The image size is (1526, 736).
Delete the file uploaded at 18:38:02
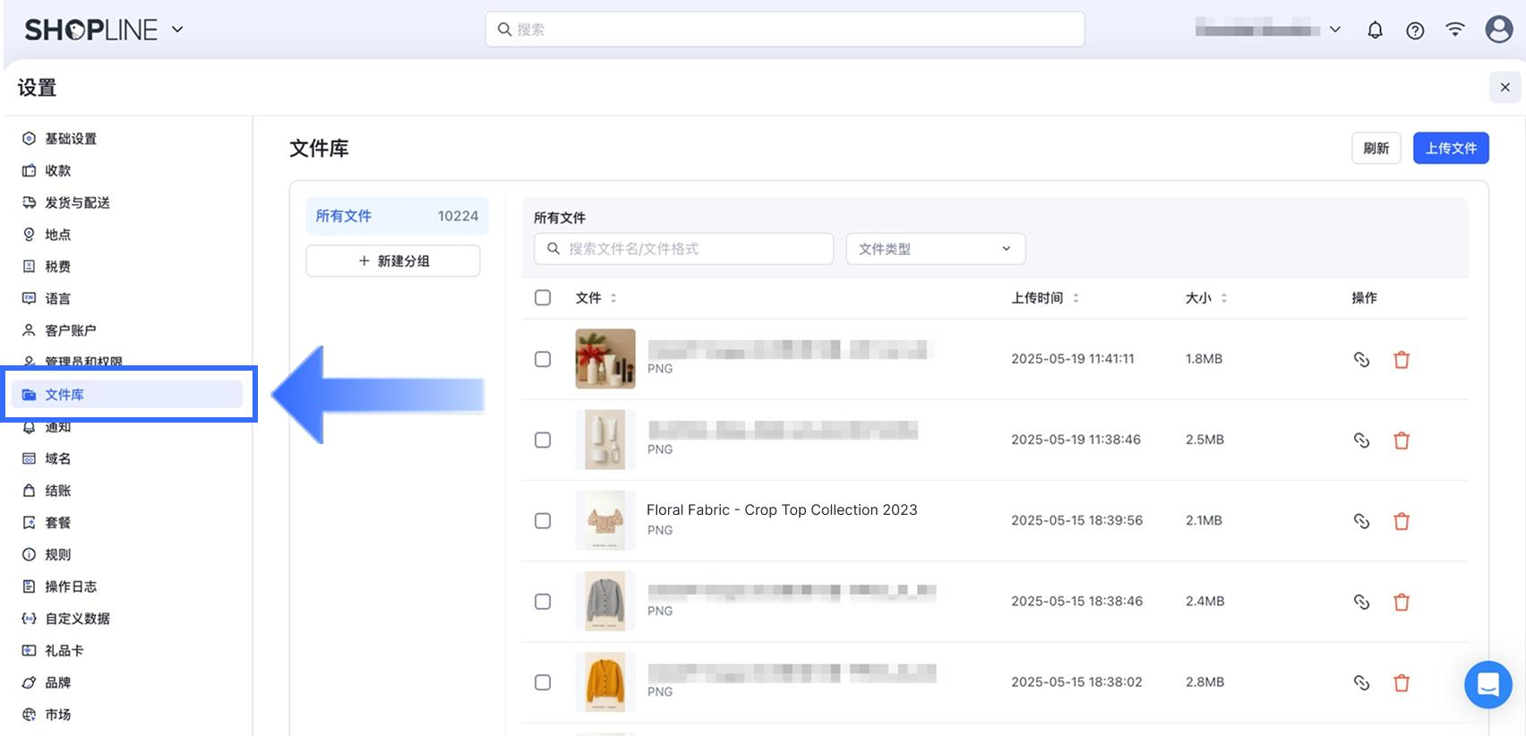pos(1402,682)
